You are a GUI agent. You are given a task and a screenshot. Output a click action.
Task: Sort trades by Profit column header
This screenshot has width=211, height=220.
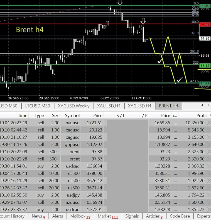pyautogui.click(x=201, y=115)
